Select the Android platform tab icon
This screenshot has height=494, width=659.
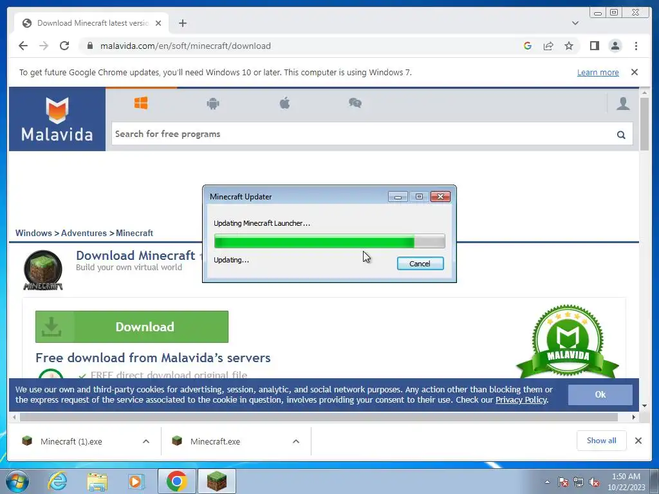coord(213,103)
